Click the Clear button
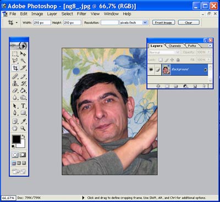Viewport: 220px width, 202px height. pos(189,23)
